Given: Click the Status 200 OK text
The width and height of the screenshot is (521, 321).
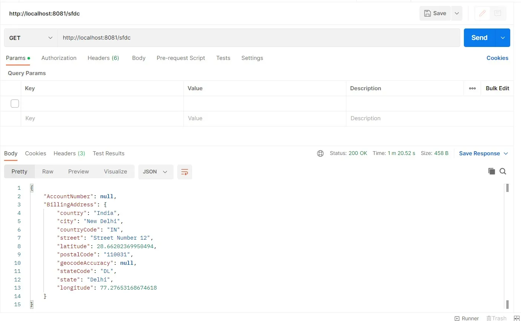Looking at the screenshot, I should click(348, 153).
